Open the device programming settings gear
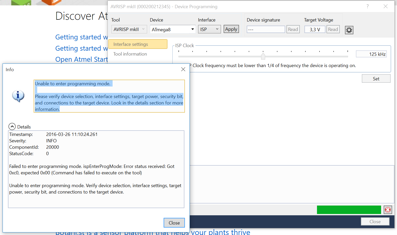The height and width of the screenshot is (235, 397). click(x=349, y=30)
